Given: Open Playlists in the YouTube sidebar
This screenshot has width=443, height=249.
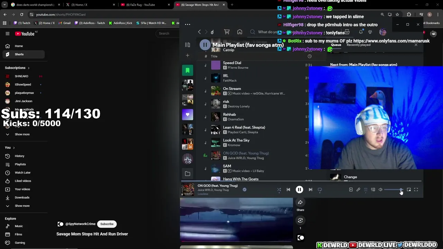Looking at the screenshot, I should click(20, 164).
